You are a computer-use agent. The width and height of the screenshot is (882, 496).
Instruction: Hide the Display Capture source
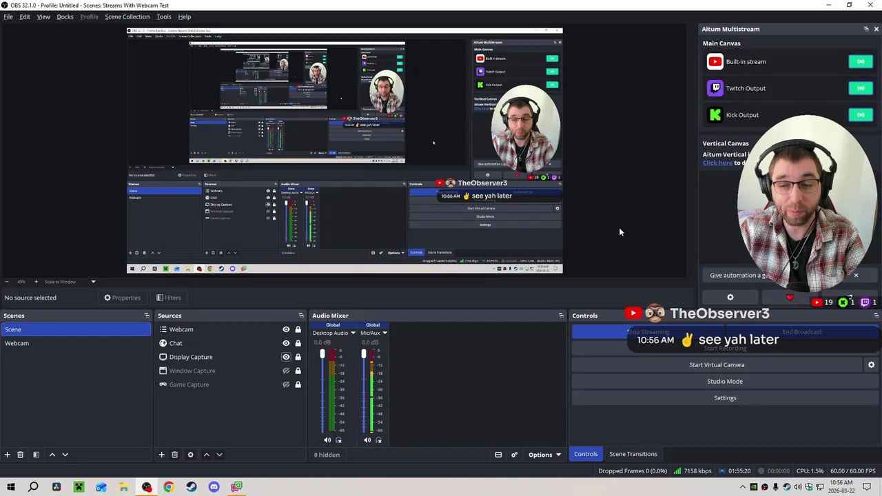pyautogui.click(x=286, y=357)
